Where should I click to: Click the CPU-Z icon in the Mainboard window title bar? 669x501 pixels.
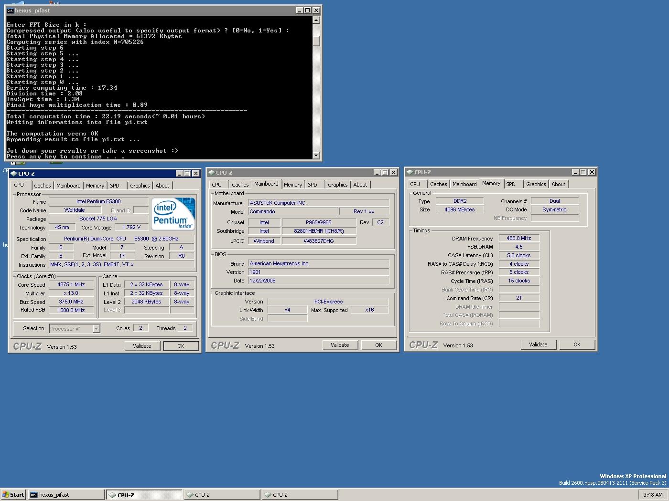coord(211,173)
